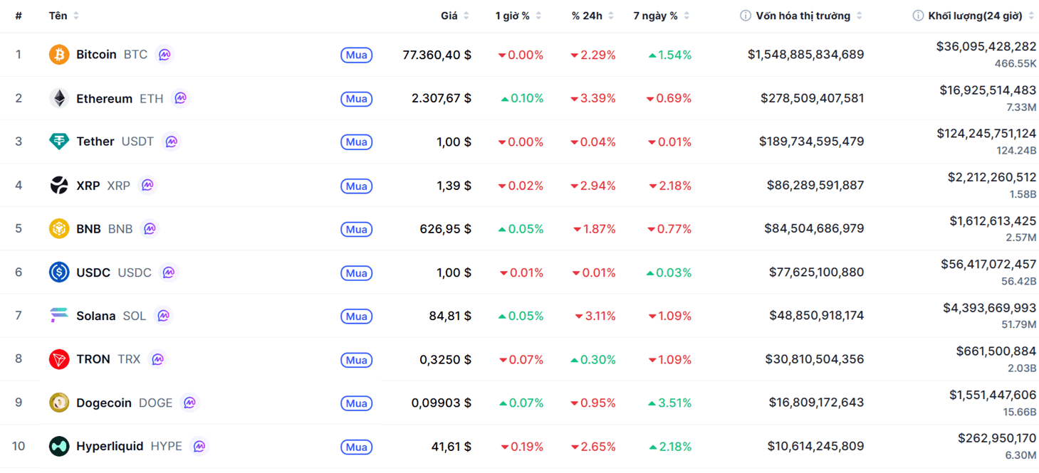1039x473 pixels.
Task: Click the purple badge icon next to USDT
Action: click(x=171, y=142)
